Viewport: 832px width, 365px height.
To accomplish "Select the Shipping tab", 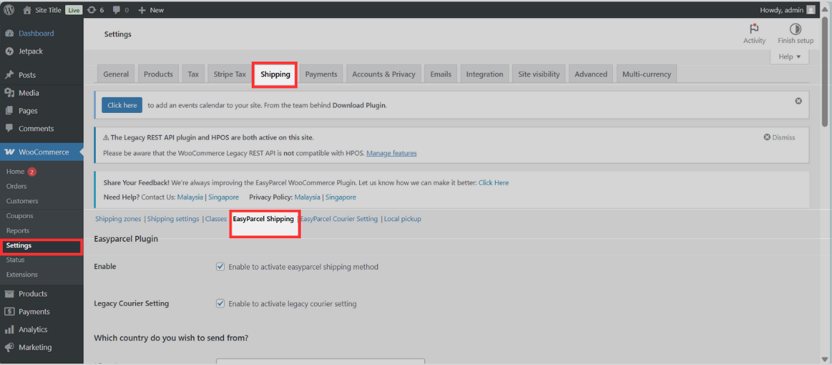I will 275,74.
